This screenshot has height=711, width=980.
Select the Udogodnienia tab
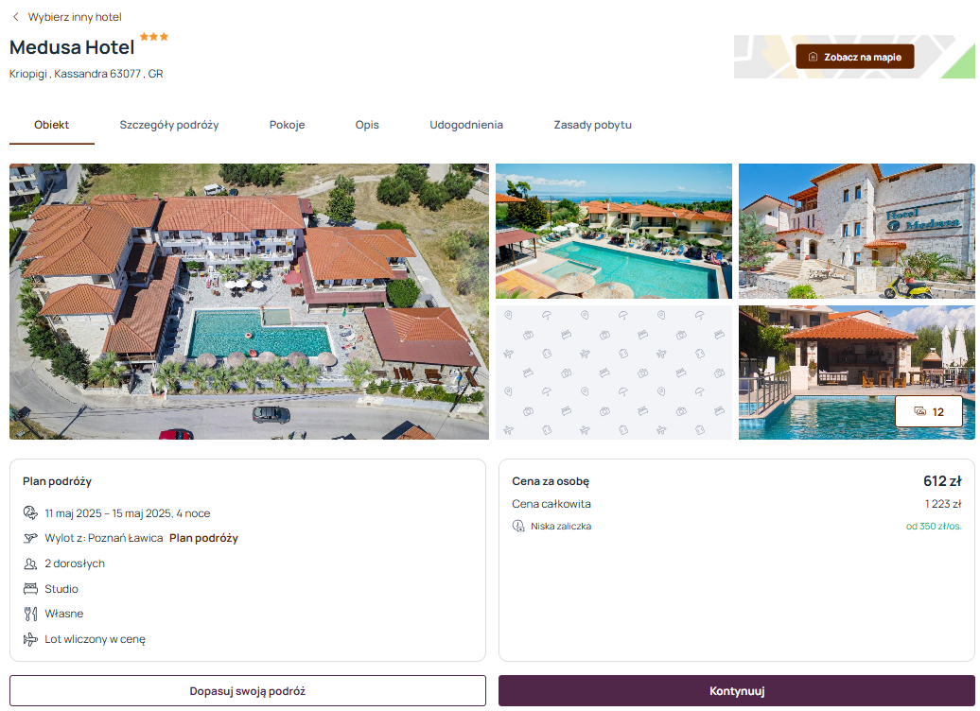click(466, 125)
